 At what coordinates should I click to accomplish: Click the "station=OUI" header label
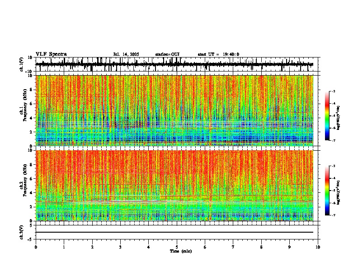coord(167,54)
